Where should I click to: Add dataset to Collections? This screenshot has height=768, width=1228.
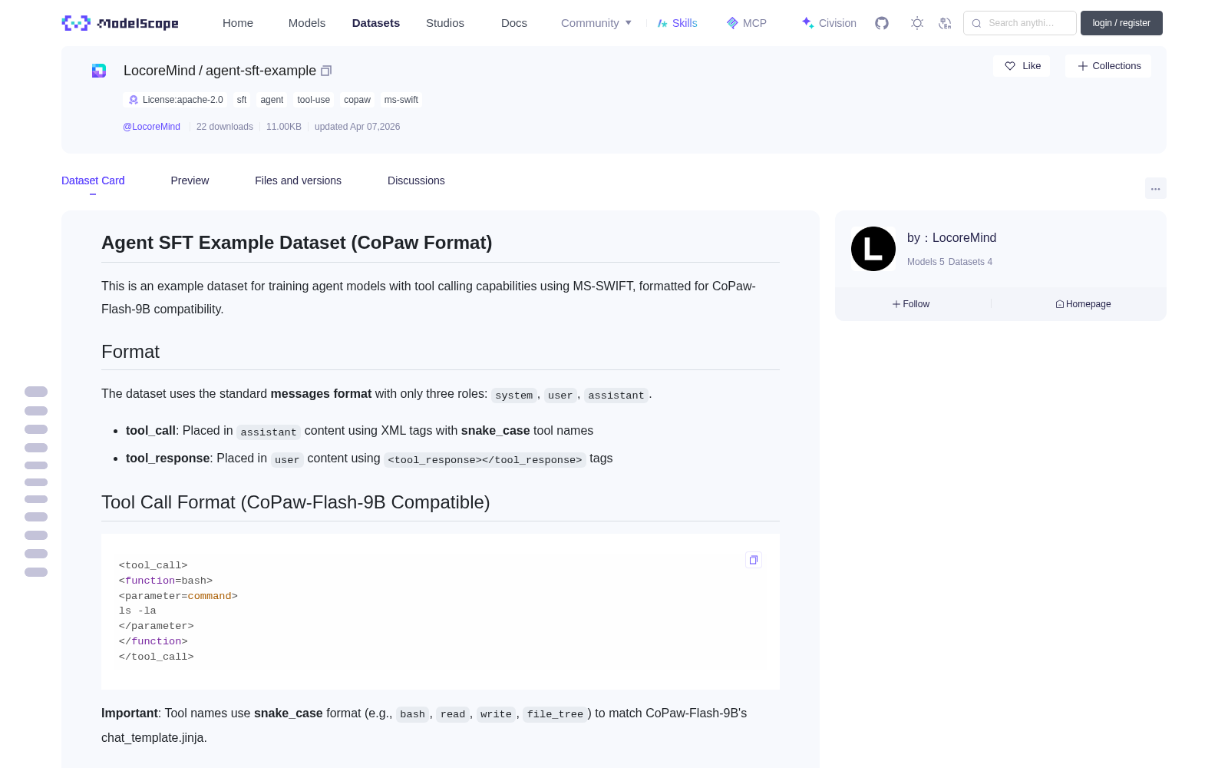click(1108, 66)
